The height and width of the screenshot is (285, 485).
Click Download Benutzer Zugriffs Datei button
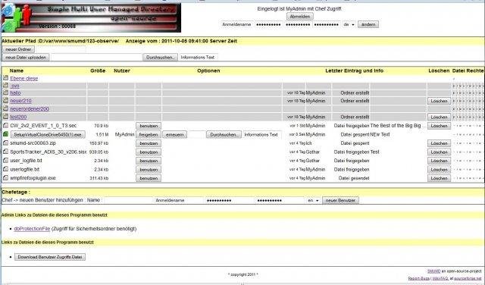50,257
